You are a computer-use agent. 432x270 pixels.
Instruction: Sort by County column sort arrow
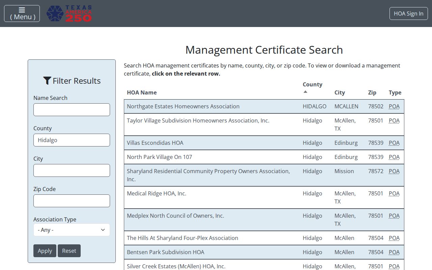[x=305, y=92]
